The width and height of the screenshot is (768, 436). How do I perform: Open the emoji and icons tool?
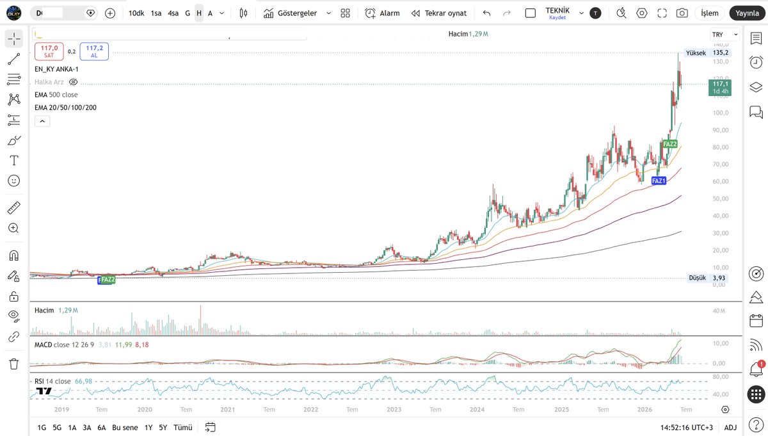click(x=13, y=181)
